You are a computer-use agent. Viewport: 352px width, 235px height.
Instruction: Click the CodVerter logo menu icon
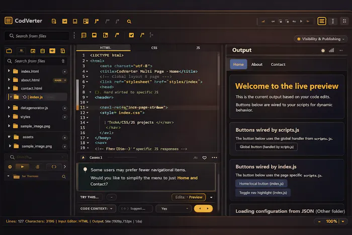(x=9, y=21)
